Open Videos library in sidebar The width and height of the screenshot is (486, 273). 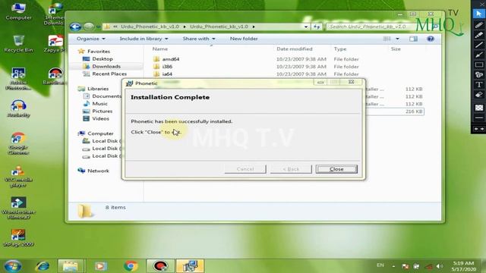pyautogui.click(x=100, y=118)
